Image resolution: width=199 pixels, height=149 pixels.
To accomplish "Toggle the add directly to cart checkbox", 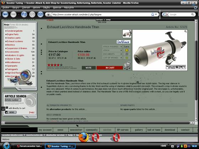I will tap(7, 107).
